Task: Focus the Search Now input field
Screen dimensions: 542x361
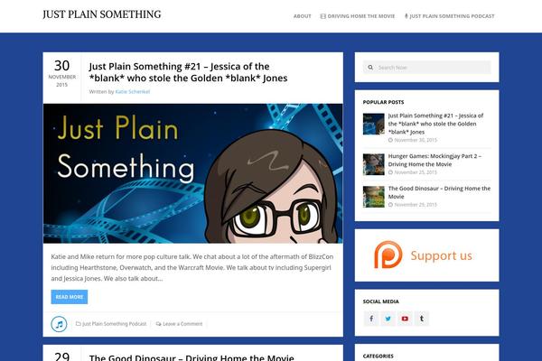Action: 427,68
